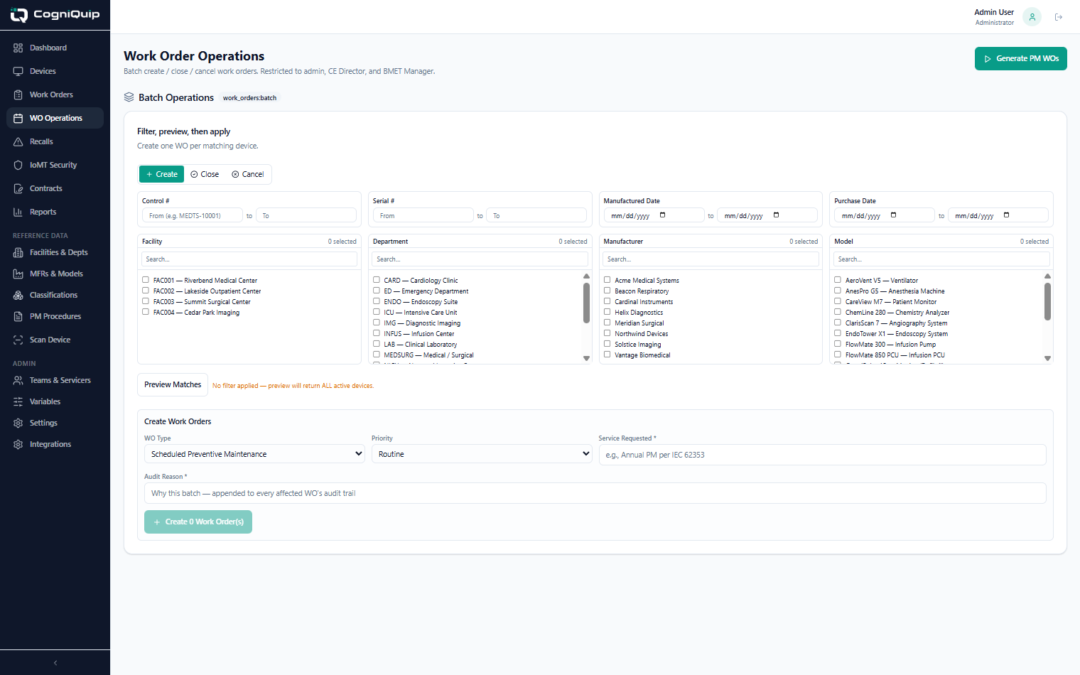Click the Dashboard grid icon in sidebar
Viewport: 1080px width, 675px height.
tap(18, 48)
